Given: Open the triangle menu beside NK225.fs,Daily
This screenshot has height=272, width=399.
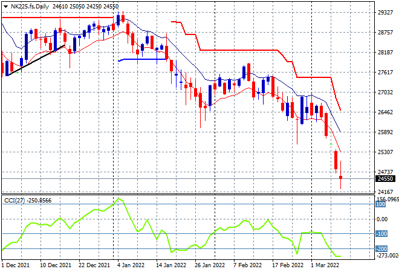Looking at the screenshot, I should tap(5, 7).
